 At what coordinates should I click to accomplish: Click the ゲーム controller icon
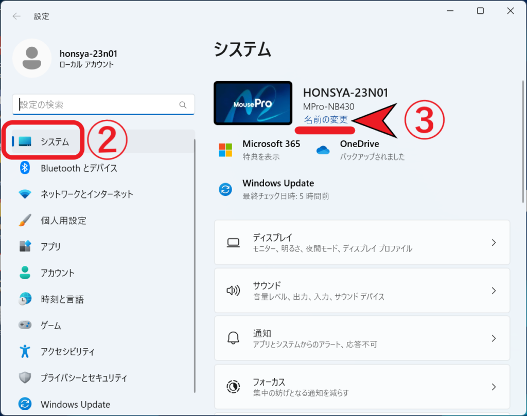(25, 325)
